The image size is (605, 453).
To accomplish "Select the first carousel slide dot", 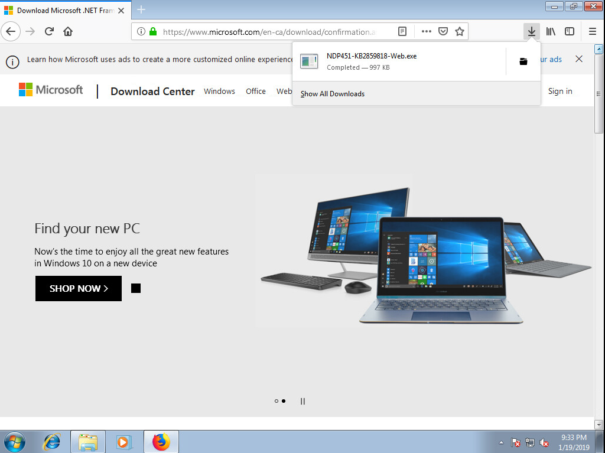I will tap(277, 401).
